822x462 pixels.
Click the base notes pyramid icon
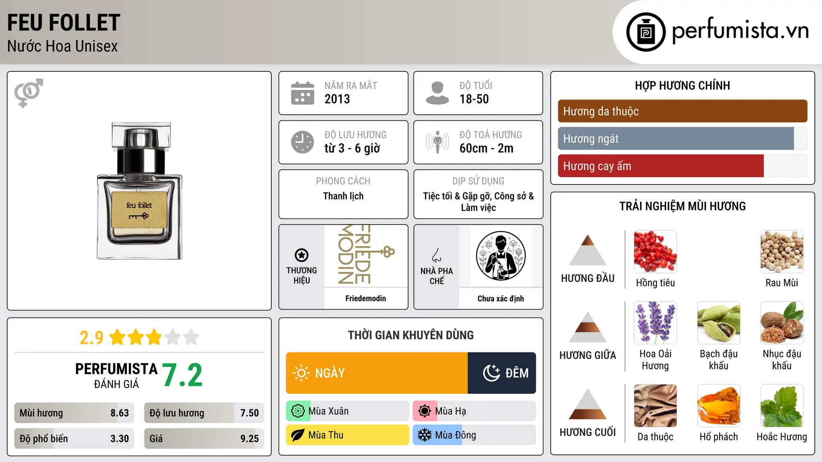click(x=588, y=404)
